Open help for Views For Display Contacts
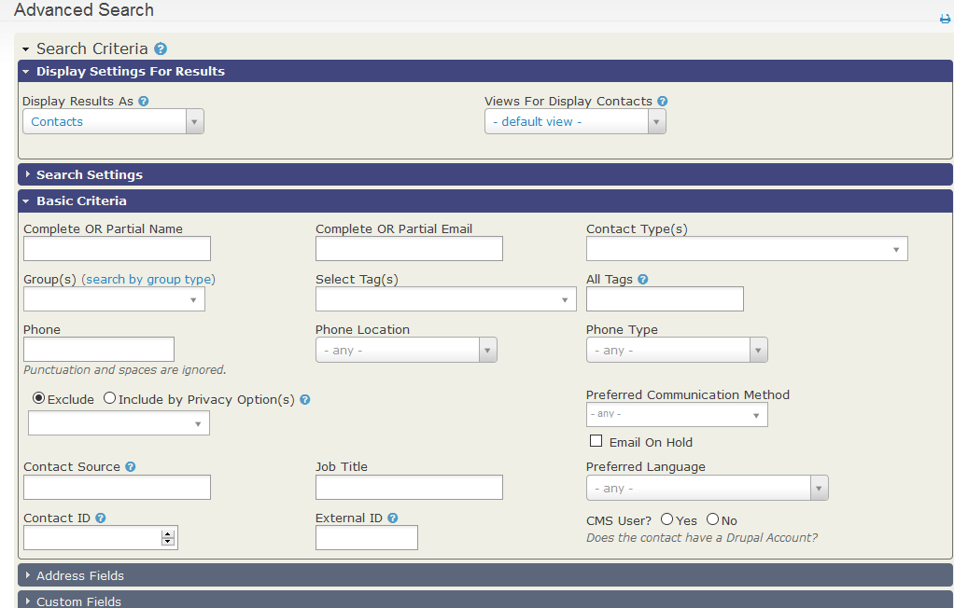 (663, 101)
